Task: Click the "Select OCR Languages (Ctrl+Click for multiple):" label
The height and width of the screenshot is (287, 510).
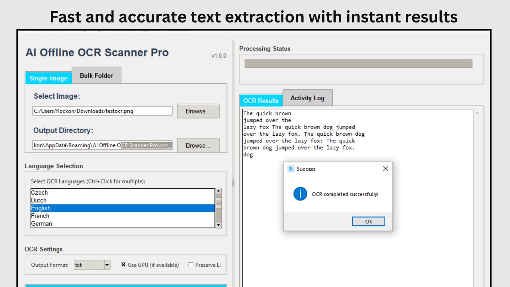Action: [88, 182]
